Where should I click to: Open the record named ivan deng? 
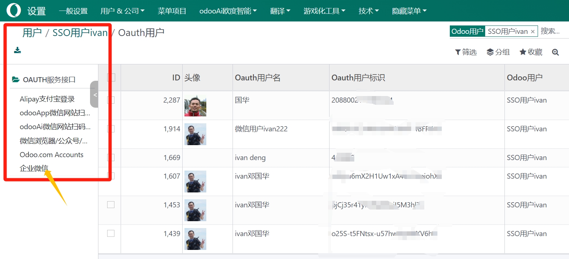(x=250, y=158)
